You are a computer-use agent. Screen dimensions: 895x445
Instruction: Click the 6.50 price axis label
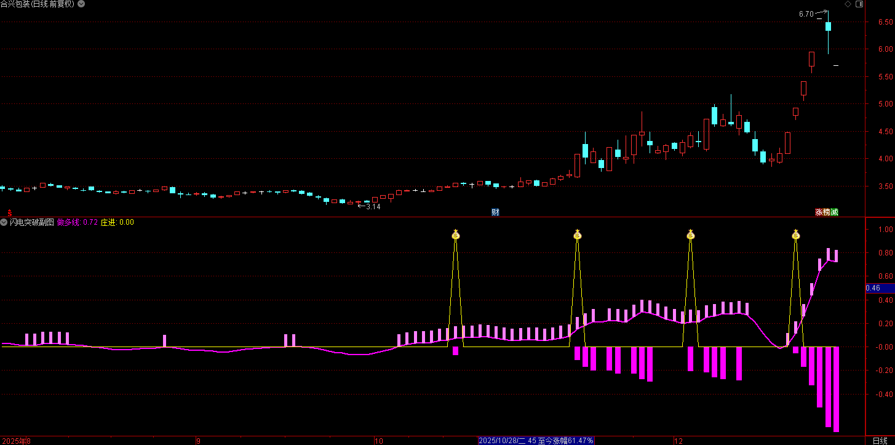(885, 22)
